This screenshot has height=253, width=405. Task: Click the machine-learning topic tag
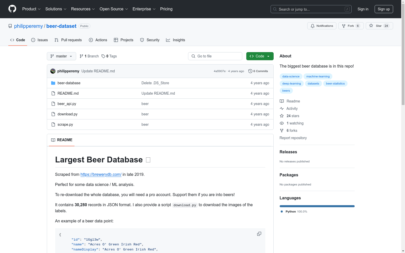[x=318, y=76]
